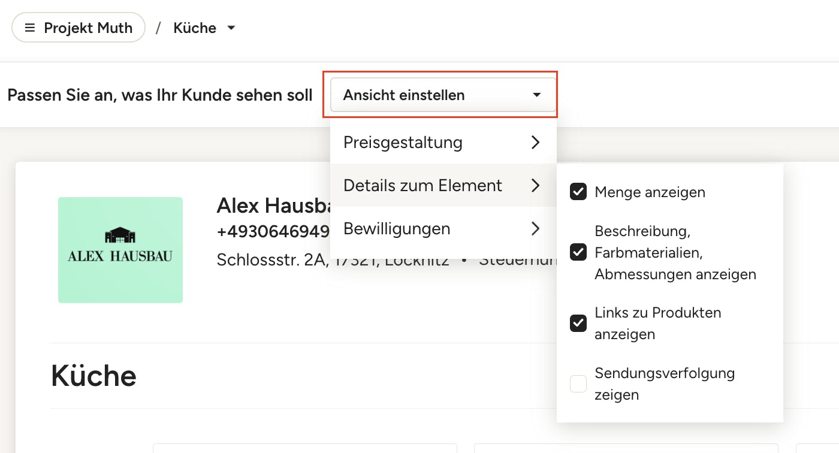Click the chevron arrow next to Preisgestaltung

535,143
